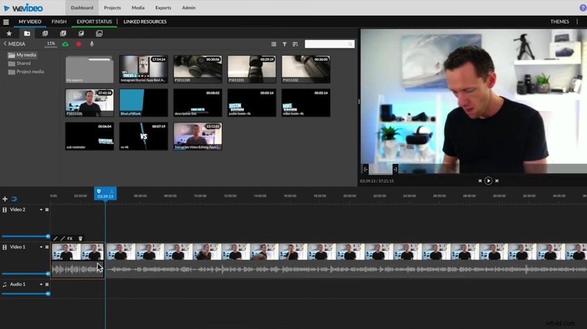The width and height of the screenshot is (587, 329).
Task: Click the clip fade slash icon
Action: (x=63, y=239)
